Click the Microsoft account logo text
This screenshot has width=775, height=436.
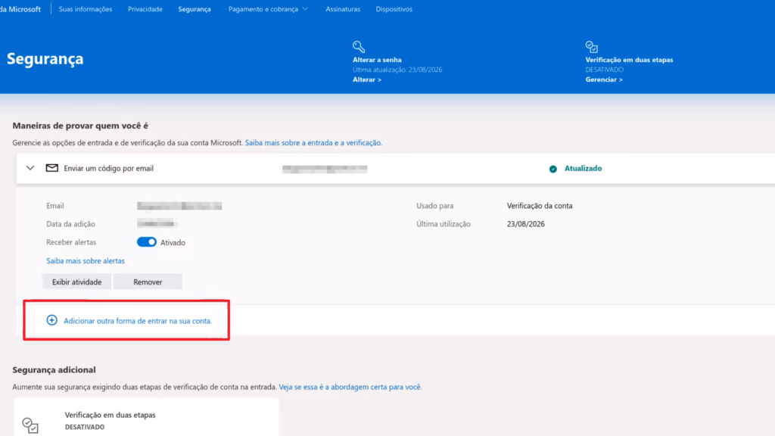pyautogui.click(x=20, y=9)
